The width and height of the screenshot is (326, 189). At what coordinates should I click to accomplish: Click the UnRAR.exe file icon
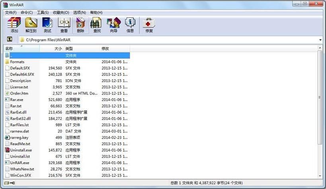coord(7,163)
